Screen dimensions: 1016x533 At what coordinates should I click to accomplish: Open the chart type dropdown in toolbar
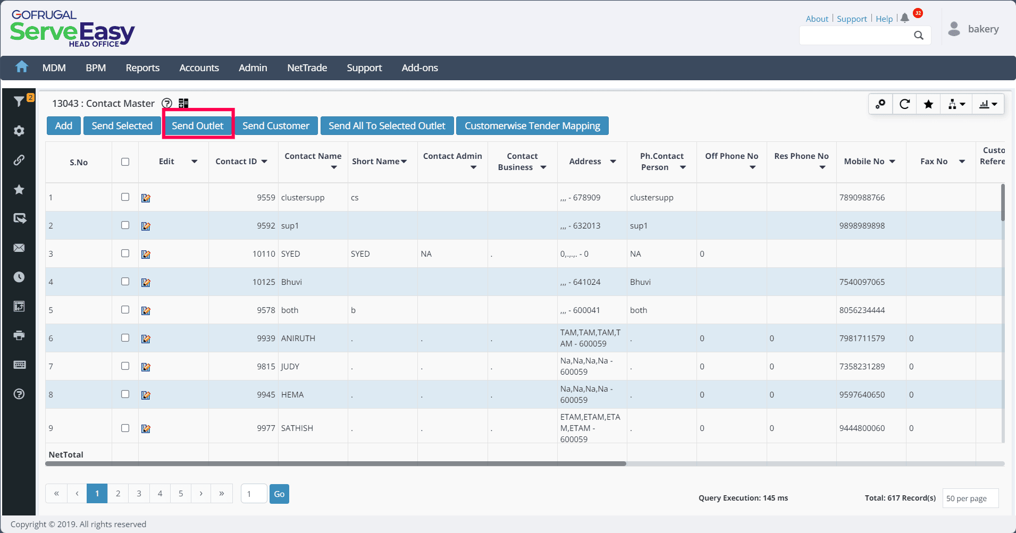[988, 104]
